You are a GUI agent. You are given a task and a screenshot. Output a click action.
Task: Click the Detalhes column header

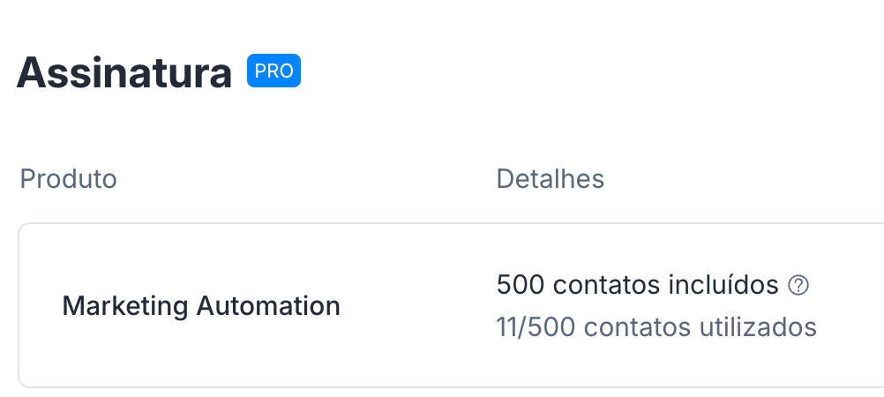(x=550, y=179)
